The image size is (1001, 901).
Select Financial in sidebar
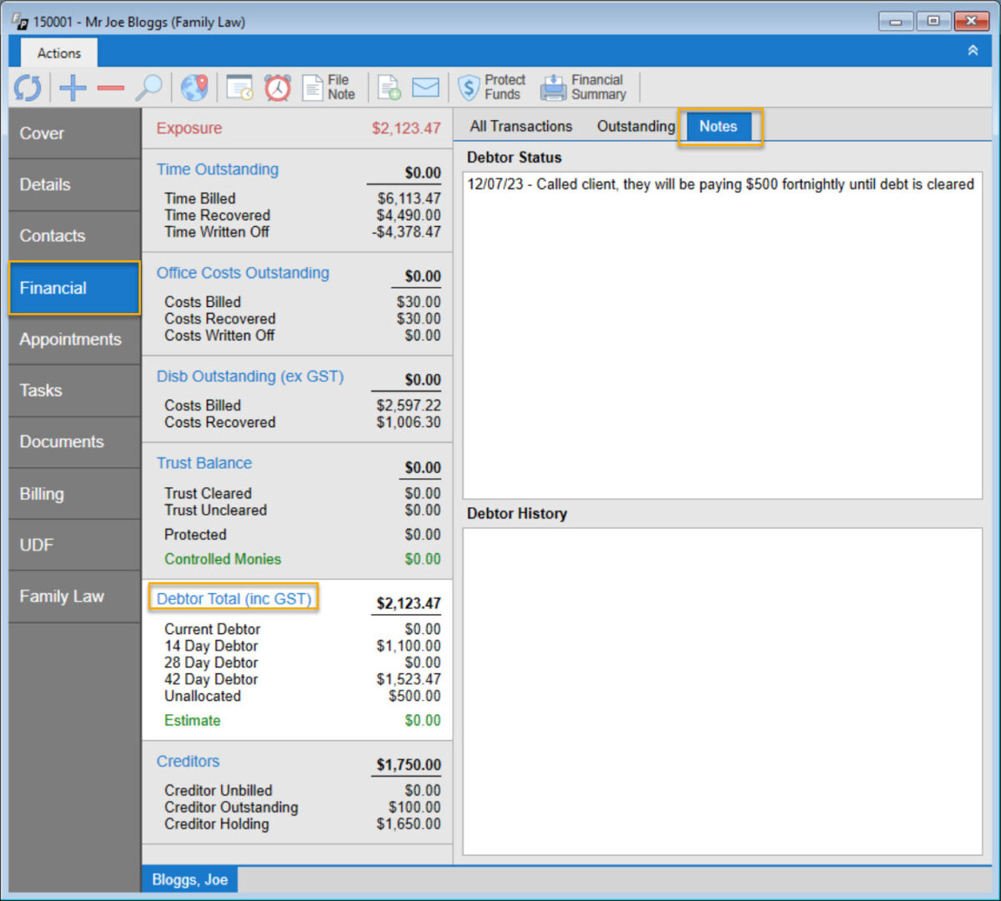tap(74, 288)
